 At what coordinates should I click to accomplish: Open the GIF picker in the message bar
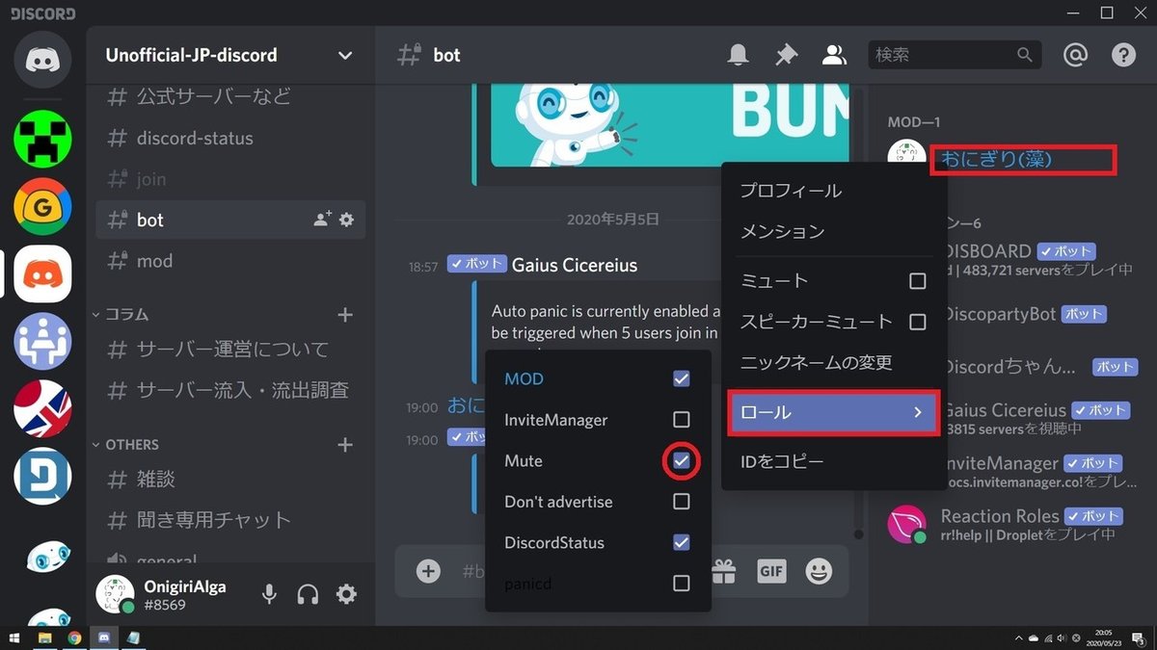[x=771, y=571]
